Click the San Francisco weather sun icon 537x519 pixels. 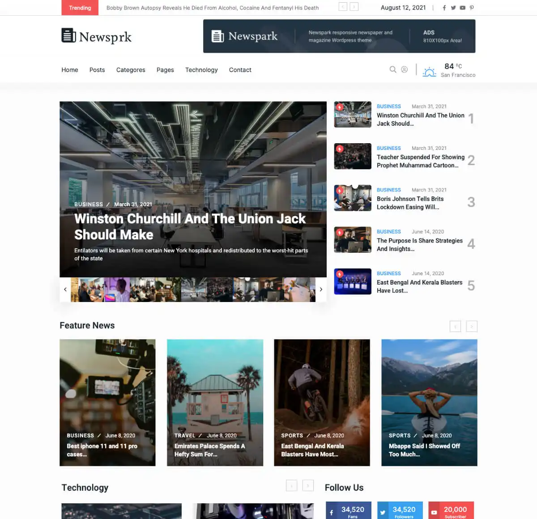[x=429, y=71]
